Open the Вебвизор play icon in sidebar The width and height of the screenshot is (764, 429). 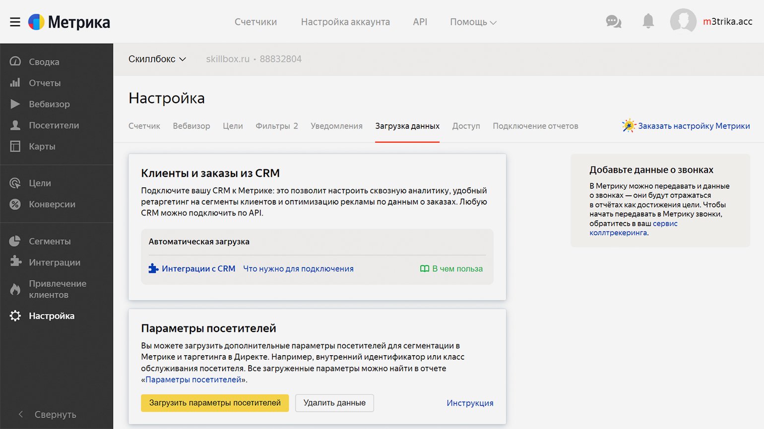pyautogui.click(x=15, y=104)
